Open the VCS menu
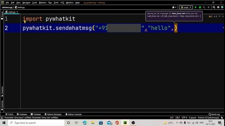The height and width of the screenshot is (126, 225). (x=62, y=2)
